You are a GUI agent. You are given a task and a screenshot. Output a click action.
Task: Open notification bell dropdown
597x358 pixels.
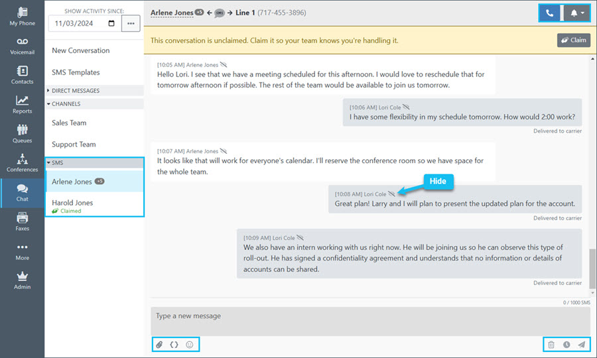click(x=577, y=13)
